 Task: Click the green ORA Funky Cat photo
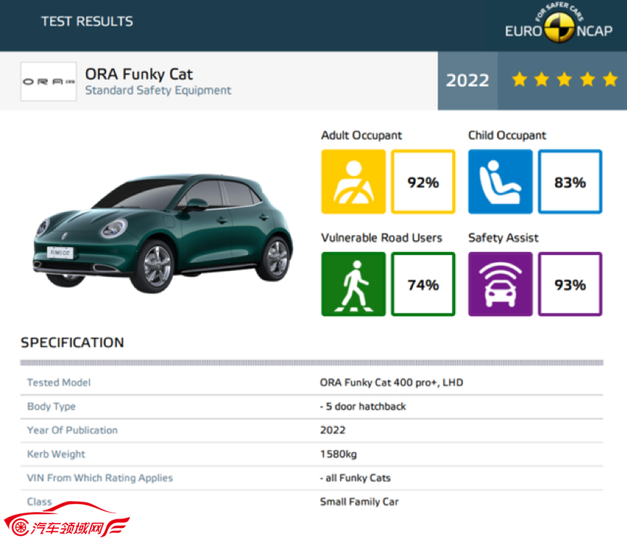pyautogui.click(x=163, y=232)
